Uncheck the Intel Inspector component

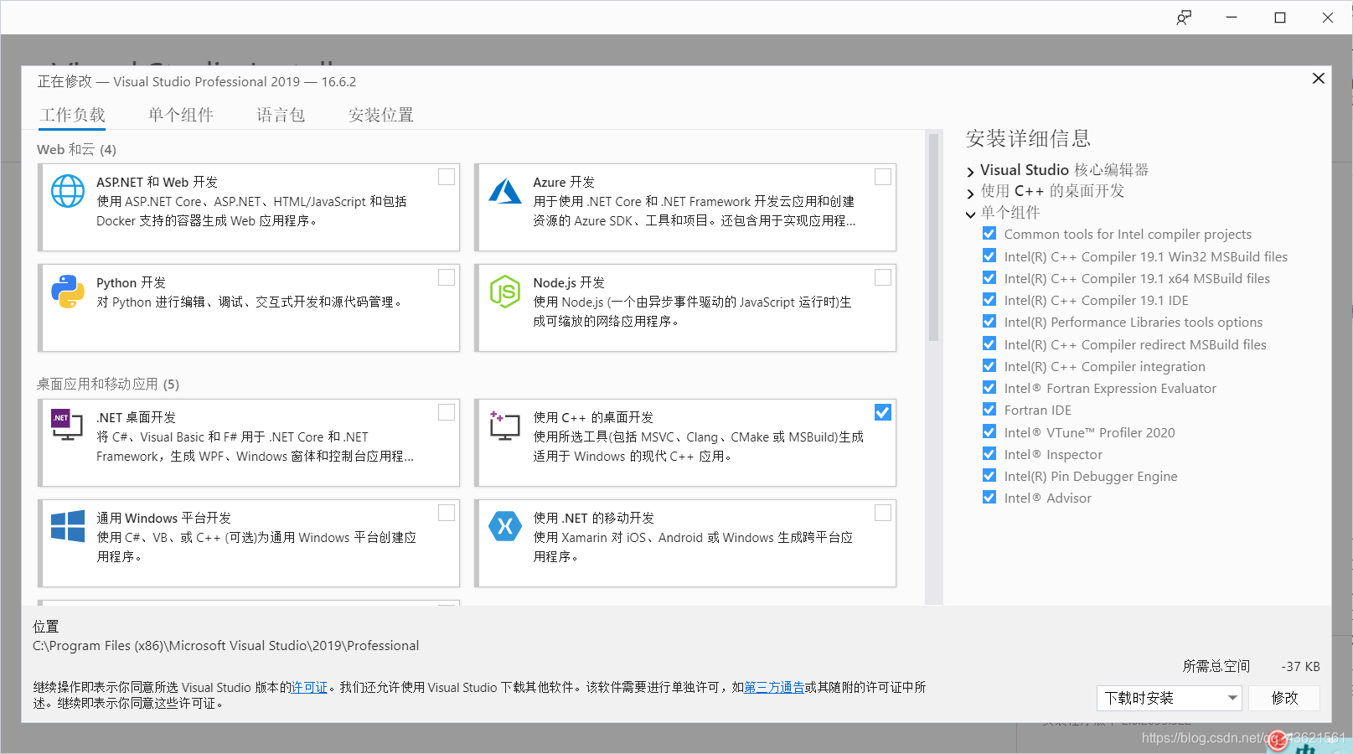click(x=989, y=453)
